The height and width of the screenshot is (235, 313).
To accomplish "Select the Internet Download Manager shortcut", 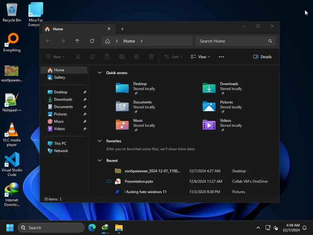I will (x=12, y=194).
